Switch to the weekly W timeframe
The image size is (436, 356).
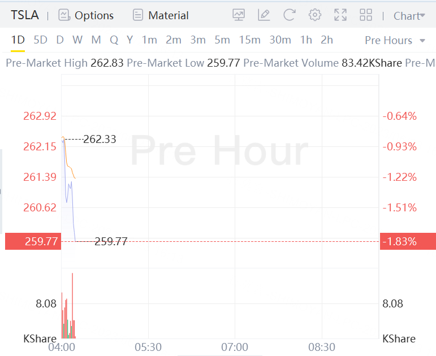point(77,40)
